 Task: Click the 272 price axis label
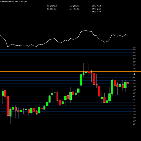(134, 124)
